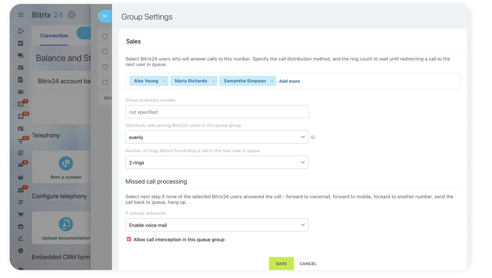Open tasks icon with 56 badge

pos(20,116)
